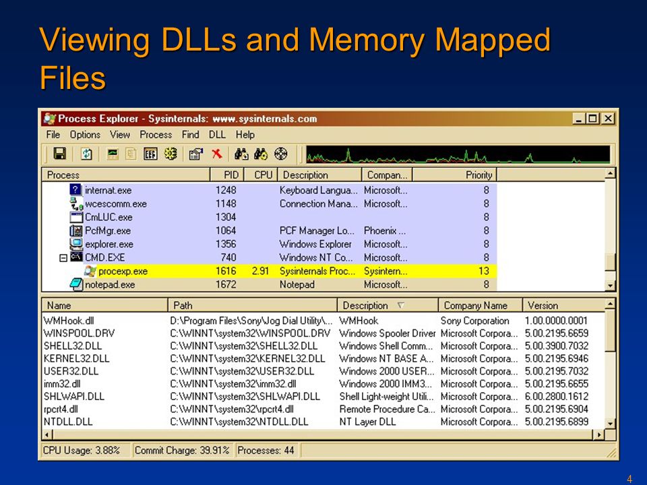Click the yellow gear DLL view icon
Viewport: 647px width, 485px height.
pos(171,154)
